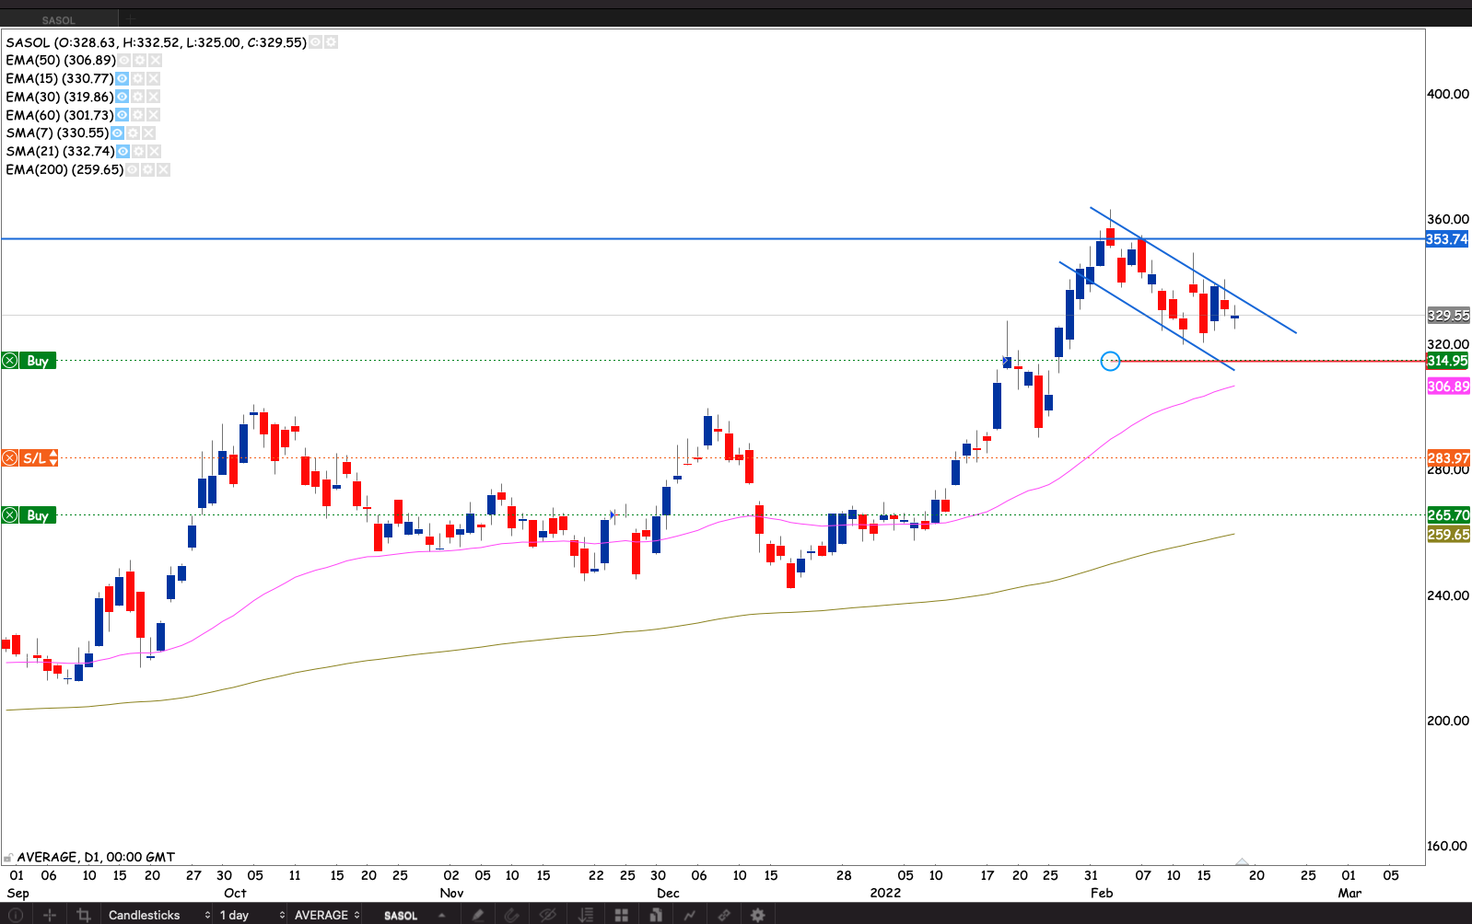Open the Candlesticks chart type dropdown
1472x924 pixels.
[x=159, y=915]
